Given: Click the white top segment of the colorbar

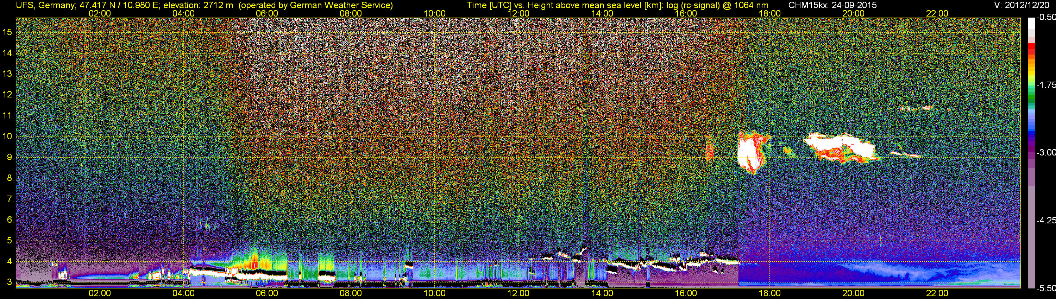Looking at the screenshot, I should [x=1031, y=24].
